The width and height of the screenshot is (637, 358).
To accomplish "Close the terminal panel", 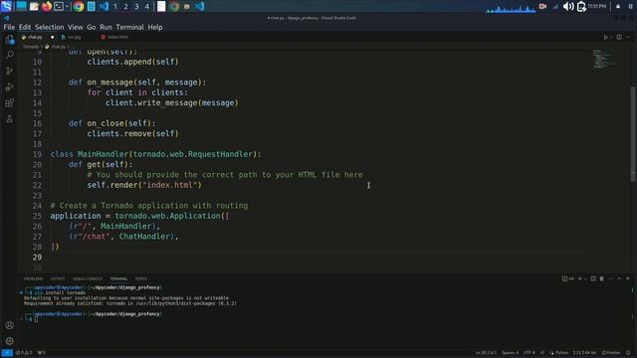I will (x=628, y=278).
